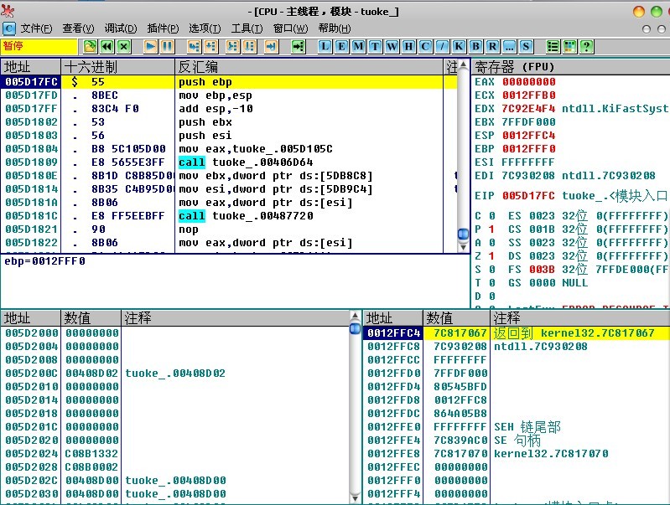
Task: Select the C flag value
Action: tap(492, 216)
